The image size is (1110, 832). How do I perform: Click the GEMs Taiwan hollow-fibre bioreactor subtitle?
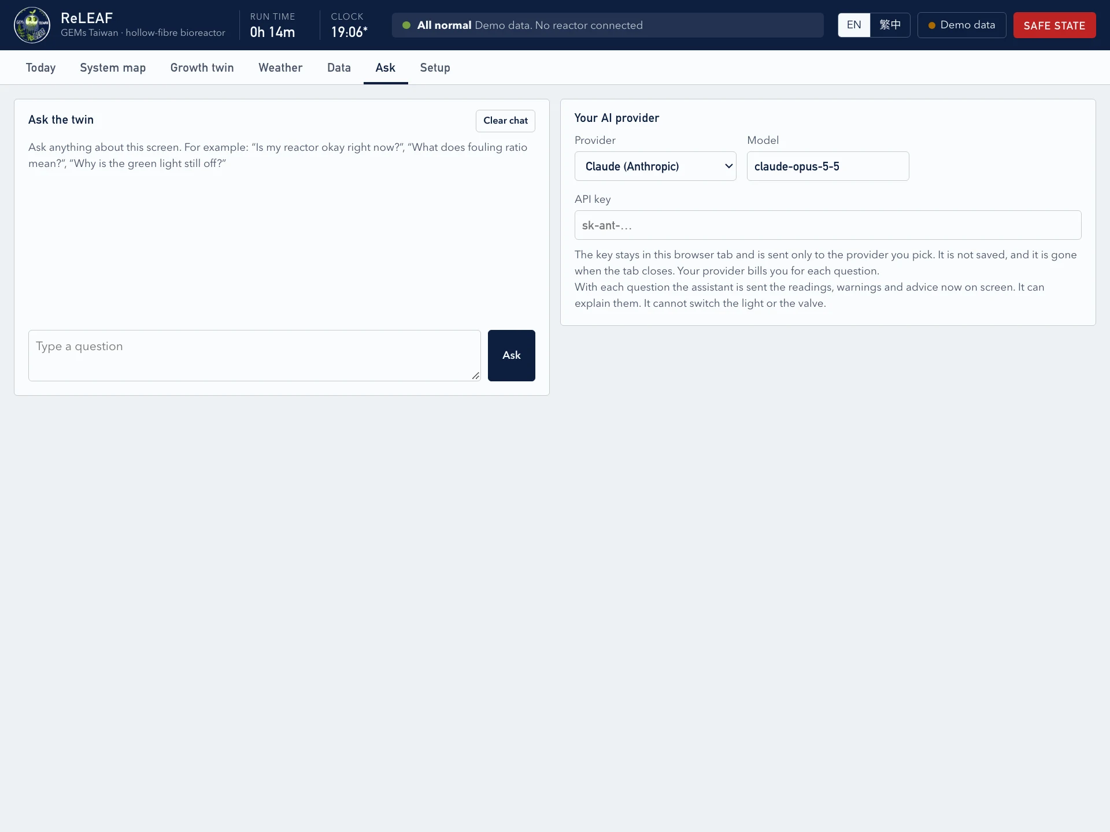[x=143, y=33]
